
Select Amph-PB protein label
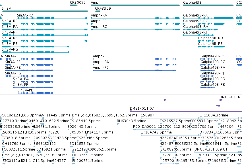point(100,56)
